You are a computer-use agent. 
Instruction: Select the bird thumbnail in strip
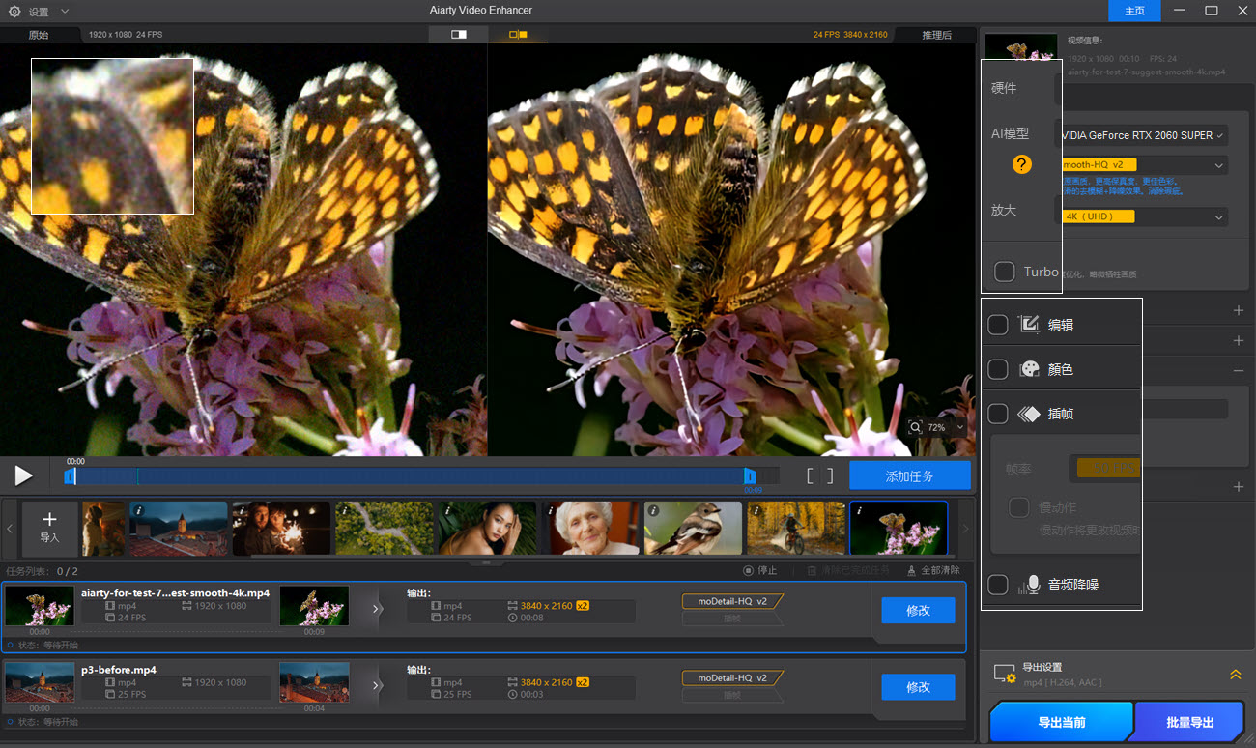click(693, 528)
